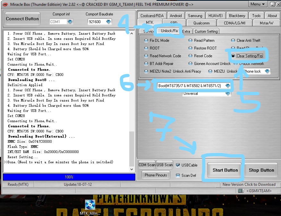Viewport: 281px width, 216px height.
Task: Toggle the USBCable checkbox
Action: click(178, 165)
